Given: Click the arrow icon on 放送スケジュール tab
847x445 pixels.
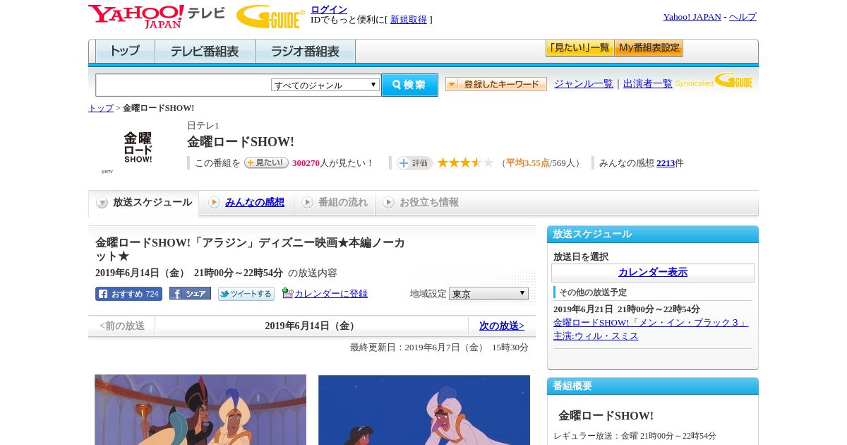Looking at the screenshot, I should (102, 203).
